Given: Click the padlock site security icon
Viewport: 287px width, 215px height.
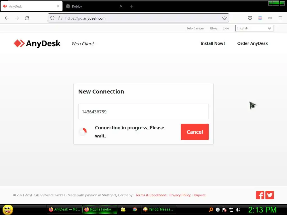Looking at the screenshot, I should 60,18.
